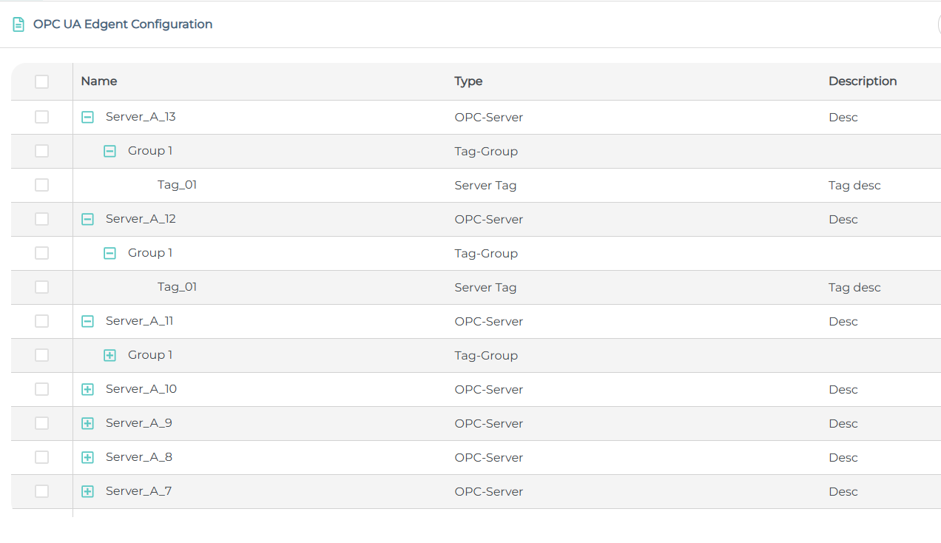Collapse the Server_A_12 tree node
Screen dimensions: 941x543
[x=87, y=219]
